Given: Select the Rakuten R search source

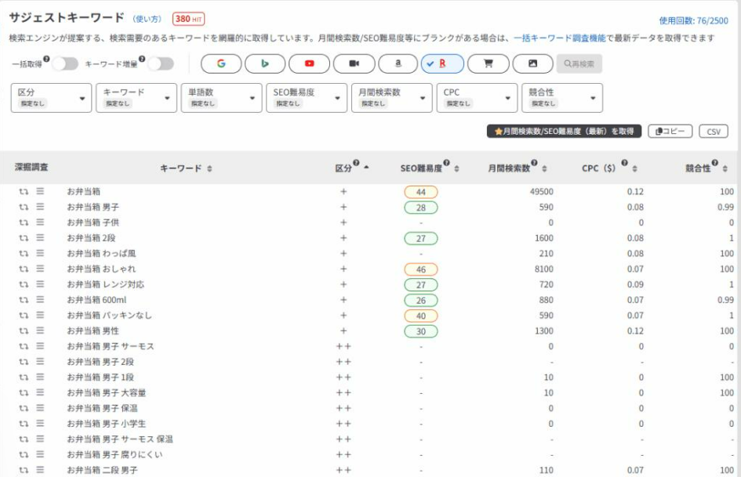Looking at the screenshot, I should pos(442,63).
